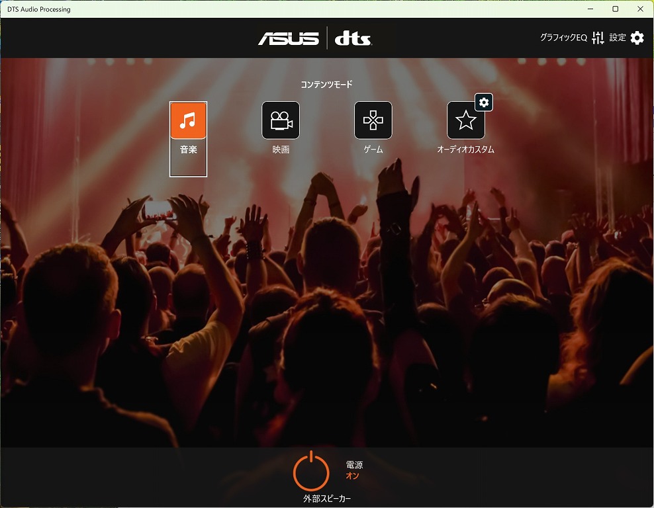The height and width of the screenshot is (508, 654).
Task: Click the 映画 label text
Action: [281, 149]
